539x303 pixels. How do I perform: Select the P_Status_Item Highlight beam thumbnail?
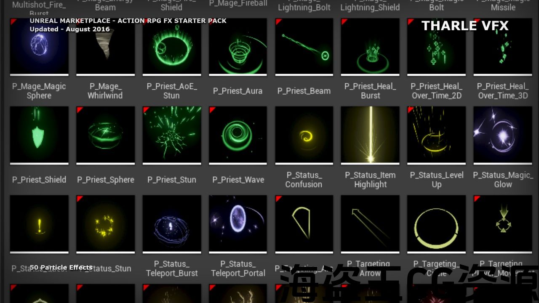pos(370,135)
